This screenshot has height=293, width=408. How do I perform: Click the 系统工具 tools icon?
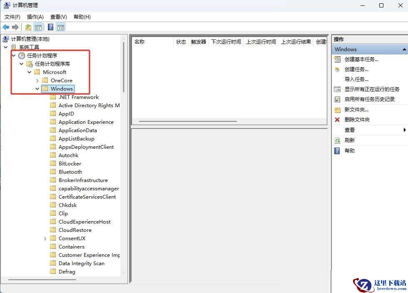pyautogui.click(x=13, y=47)
